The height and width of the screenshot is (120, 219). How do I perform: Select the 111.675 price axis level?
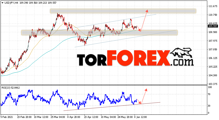(x=213, y=6)
